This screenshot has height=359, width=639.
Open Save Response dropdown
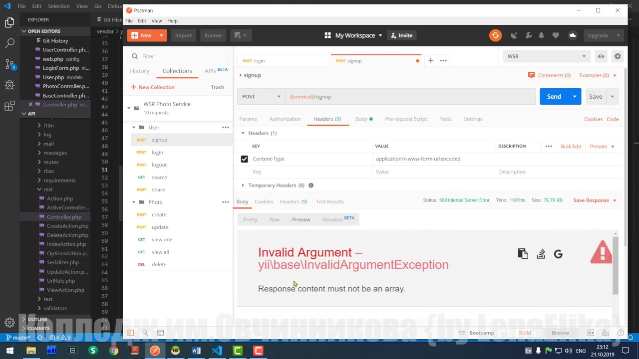pos(595,200)
